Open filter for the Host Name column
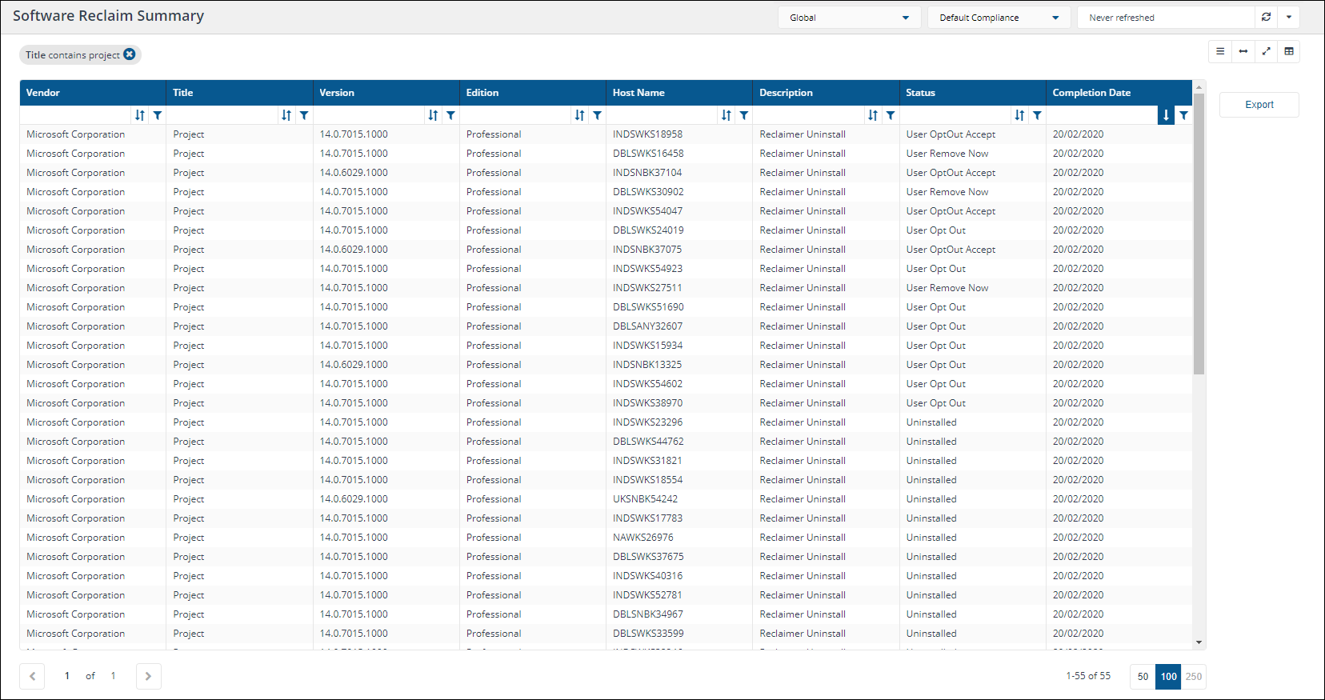 744,115
